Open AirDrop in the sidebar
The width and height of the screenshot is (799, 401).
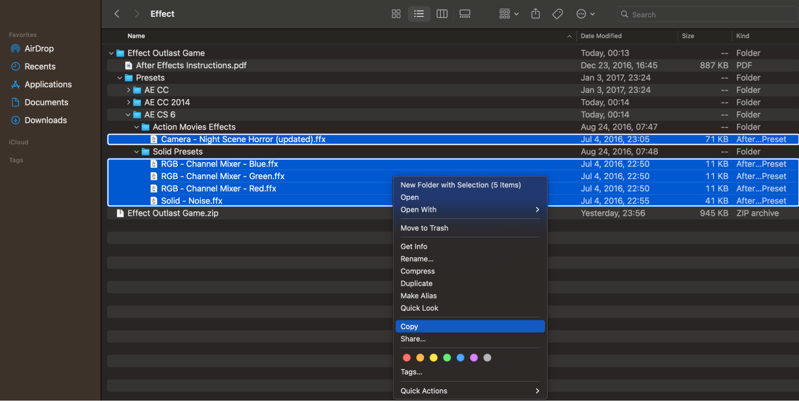click(39, 49)
